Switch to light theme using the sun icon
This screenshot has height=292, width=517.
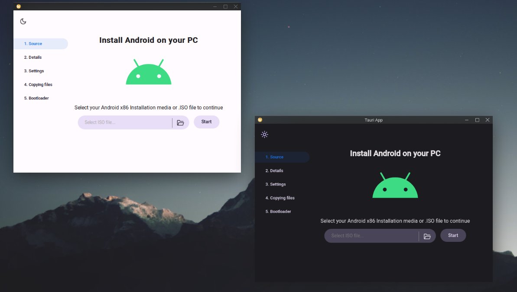(x=264, y=135)
